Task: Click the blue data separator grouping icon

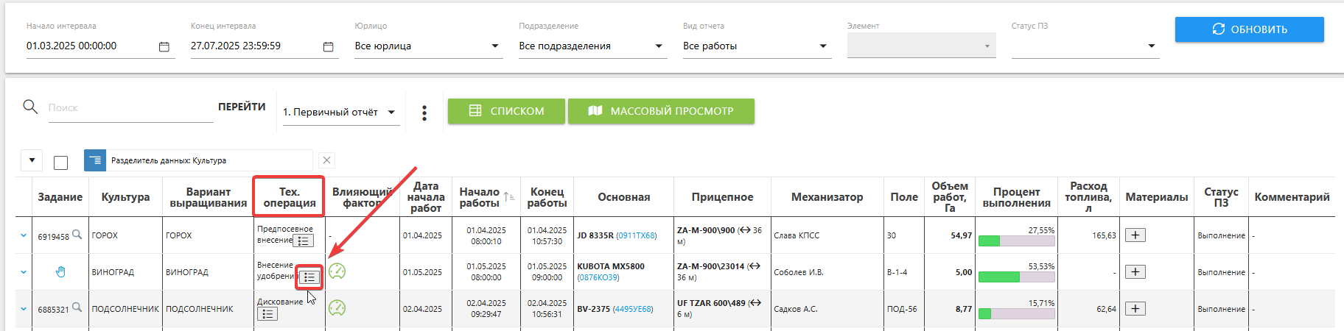Action: pyautogui.click(x=95, y=160)
